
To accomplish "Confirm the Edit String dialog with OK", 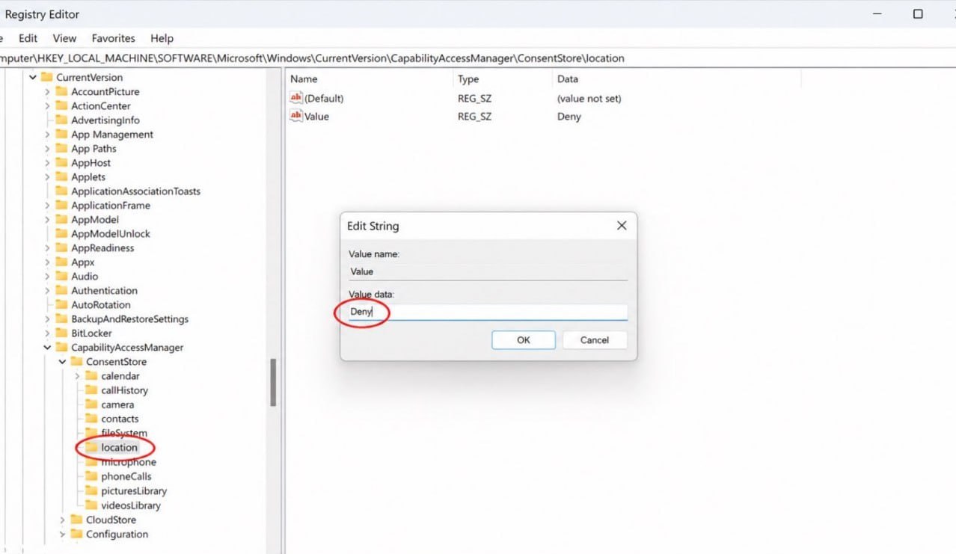I will tap(523, 340).
